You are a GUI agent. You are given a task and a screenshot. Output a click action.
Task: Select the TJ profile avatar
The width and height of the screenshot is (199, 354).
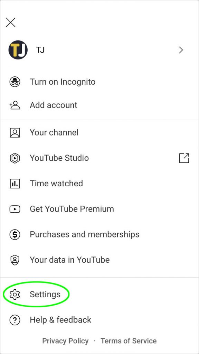[x=18, y=50]
